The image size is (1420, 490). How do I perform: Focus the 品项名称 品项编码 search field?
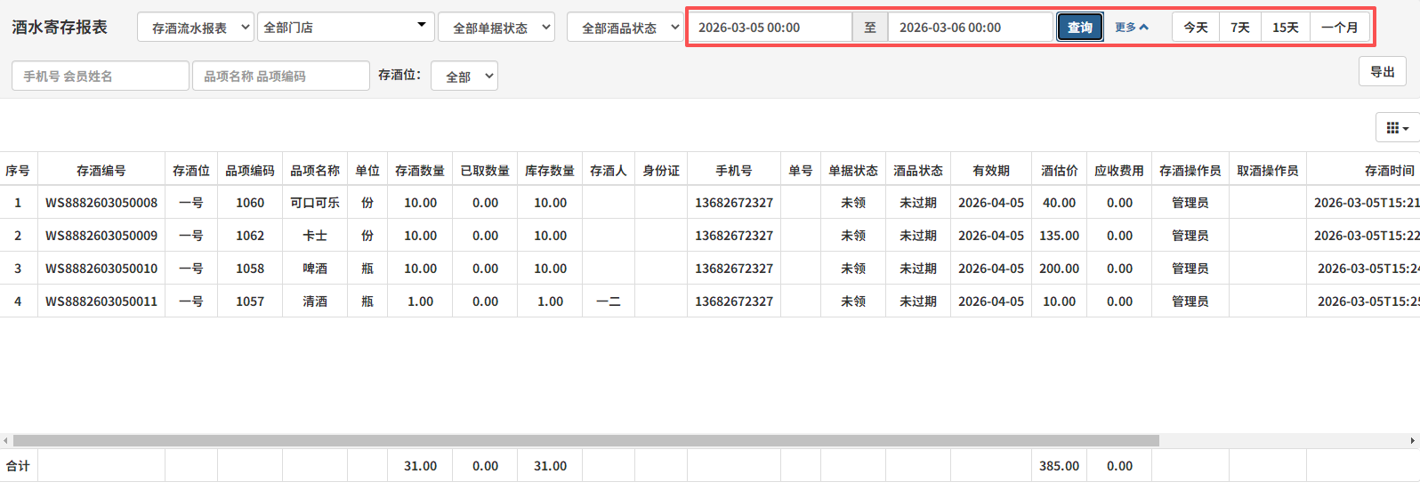(281, 76)
